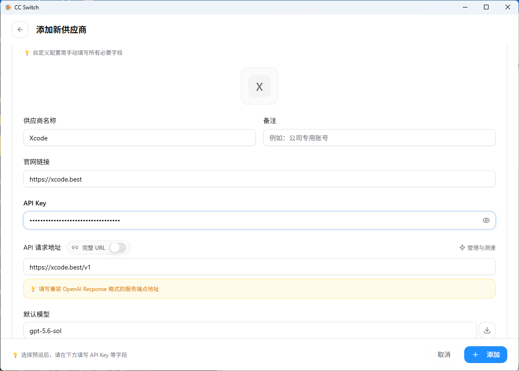Click the CC Switch app icon in title bar
519x371 pixels.
tap(8, 7)
